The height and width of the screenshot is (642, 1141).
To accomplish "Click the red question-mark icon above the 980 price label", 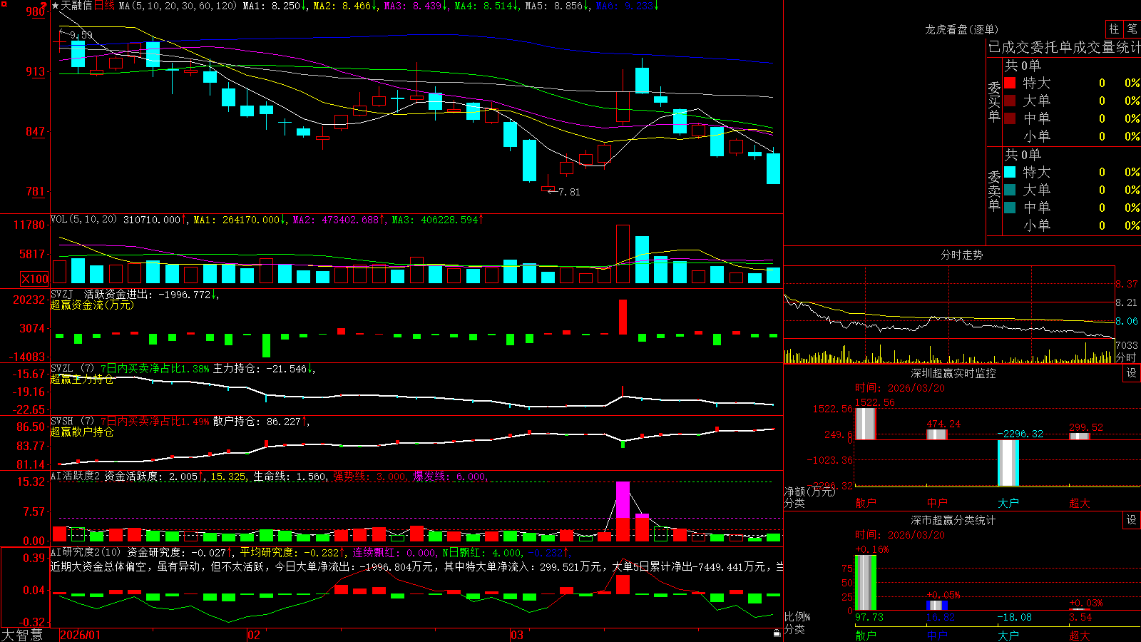I will click(x=44, y=6).
